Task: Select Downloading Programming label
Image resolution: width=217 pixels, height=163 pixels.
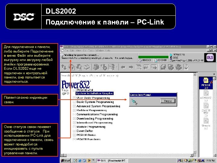Action: (95, 119)
